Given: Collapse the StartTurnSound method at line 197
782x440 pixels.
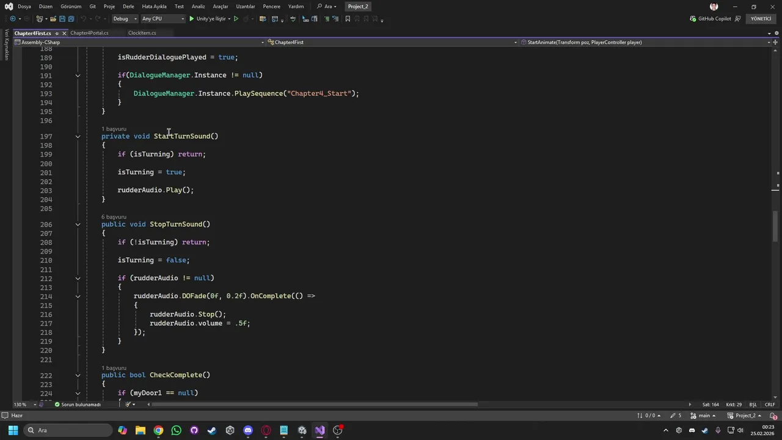Looking at the screenshot, I should 78,136.
